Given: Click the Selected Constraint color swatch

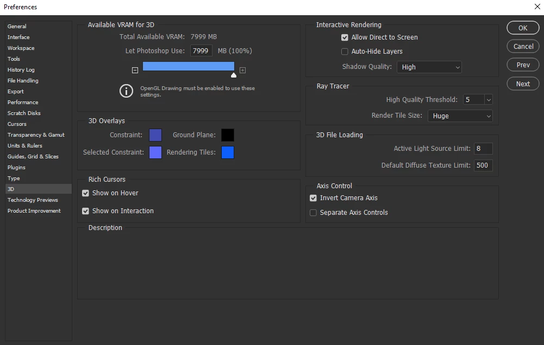Looking at the screenshot, I should (155, 152).
